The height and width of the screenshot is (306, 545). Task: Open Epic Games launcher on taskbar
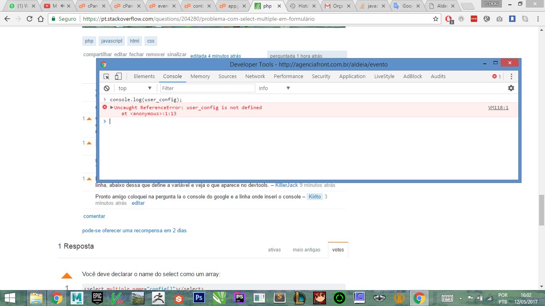97,298
